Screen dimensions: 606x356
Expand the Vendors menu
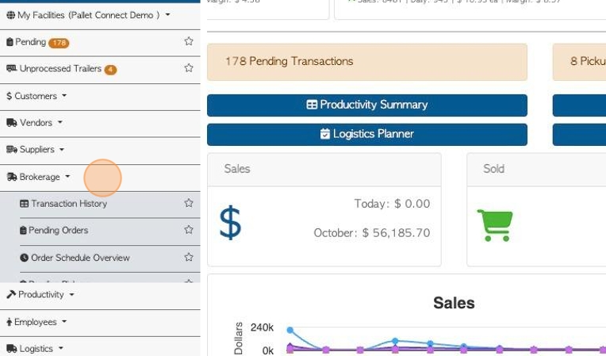click(34, 123)
